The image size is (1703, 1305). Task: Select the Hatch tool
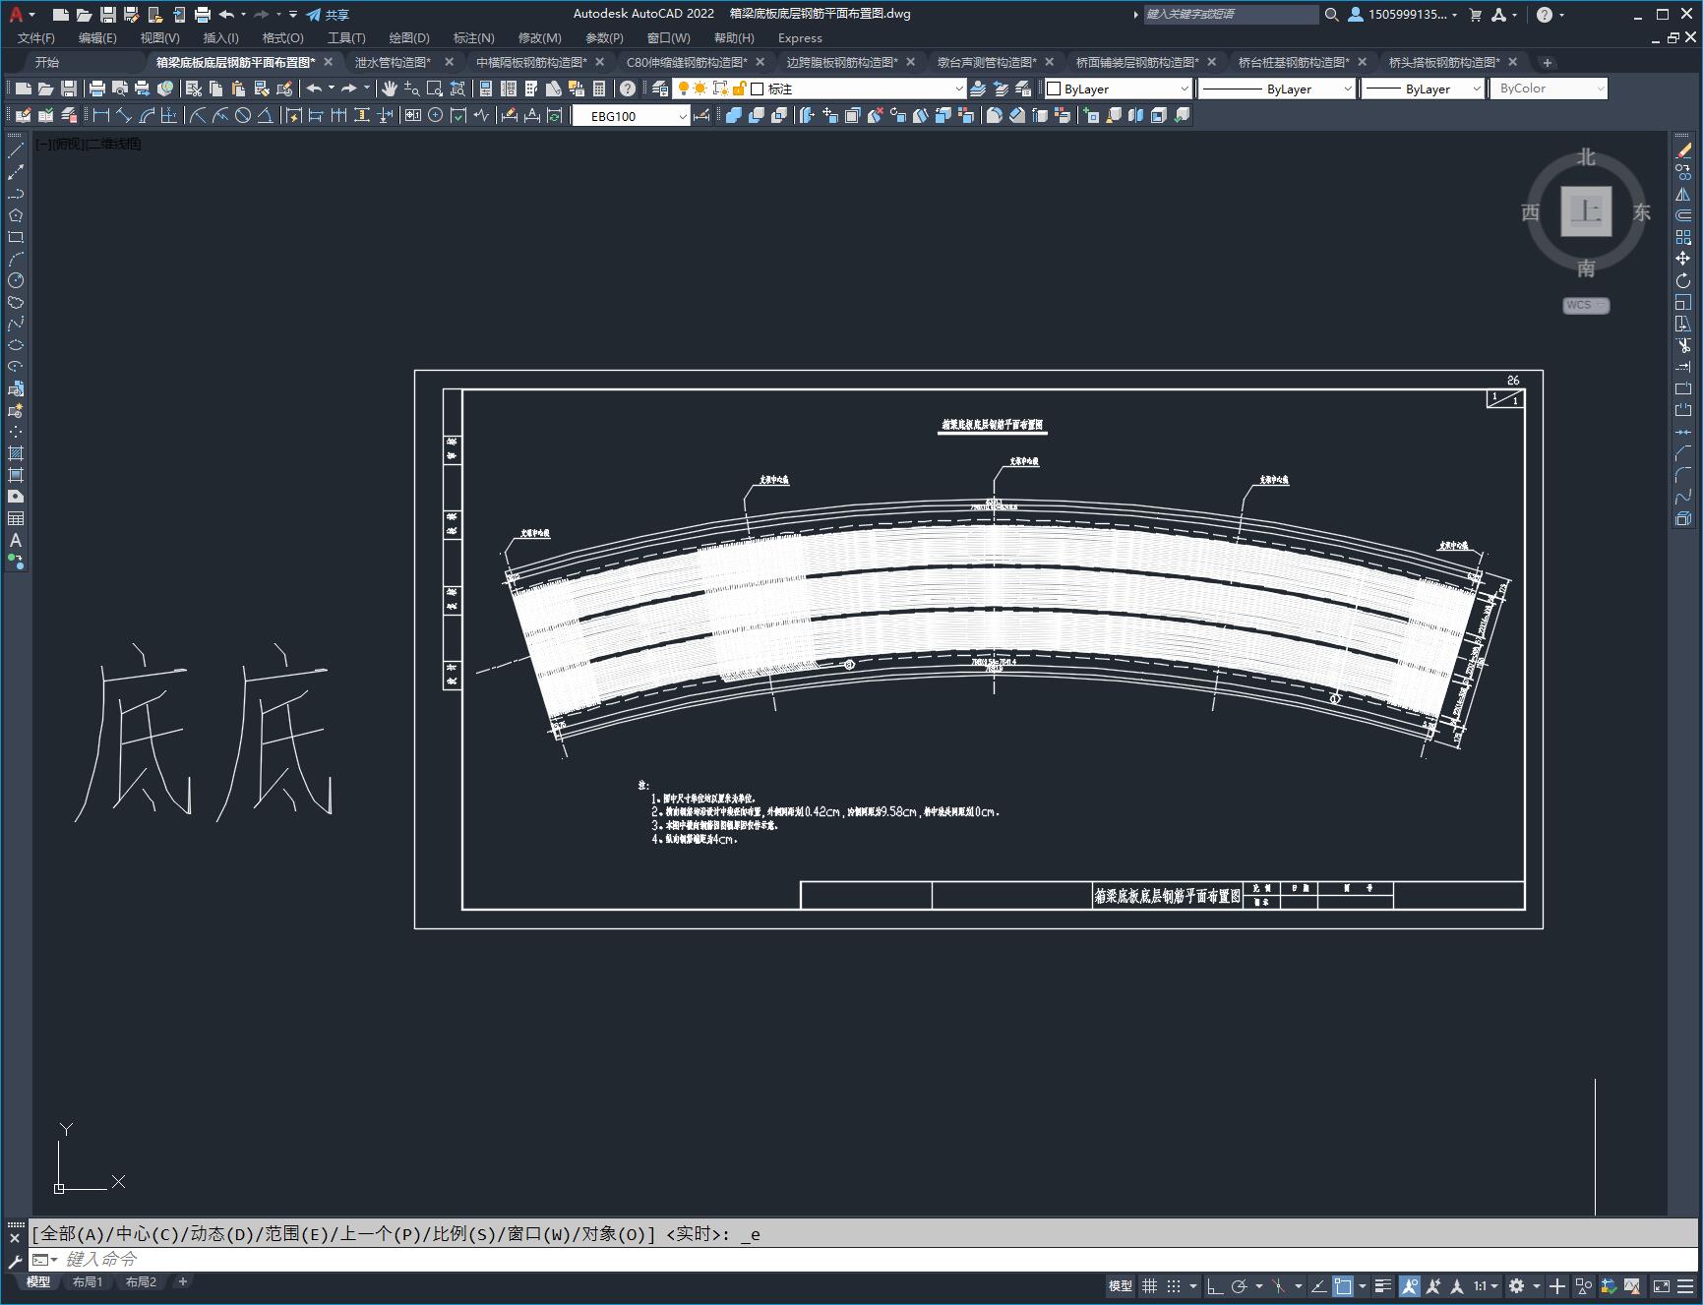(16, 453)
